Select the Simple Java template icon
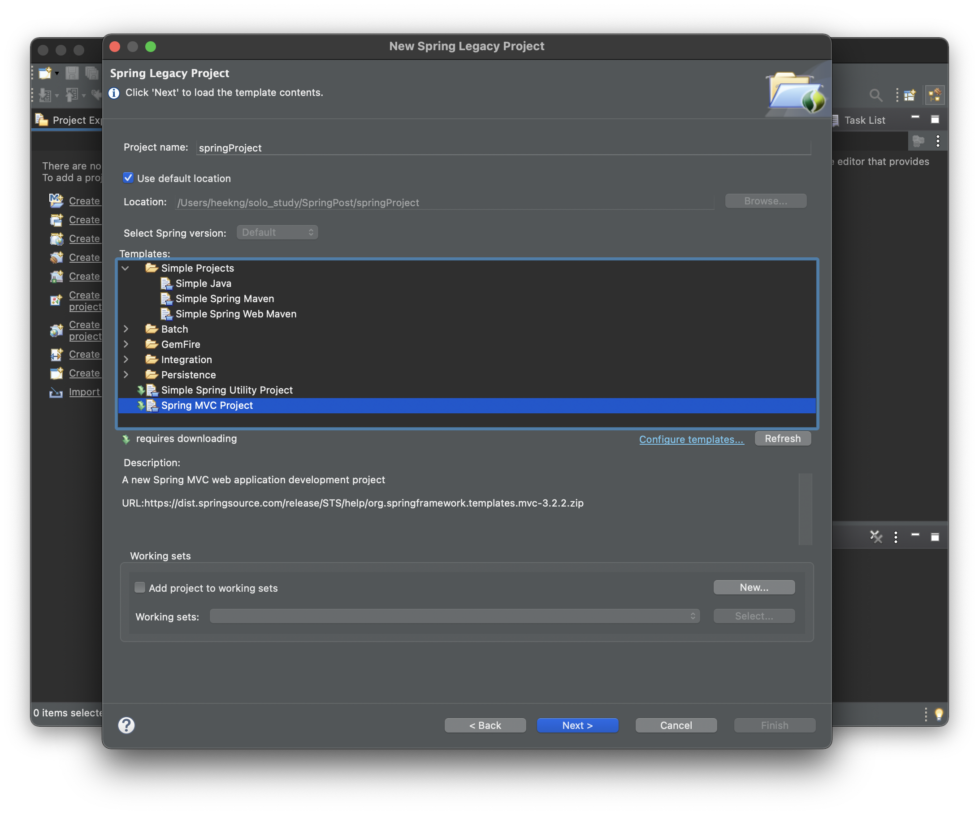979x815 pixels. pyautogui.click(x=166, y=283)
